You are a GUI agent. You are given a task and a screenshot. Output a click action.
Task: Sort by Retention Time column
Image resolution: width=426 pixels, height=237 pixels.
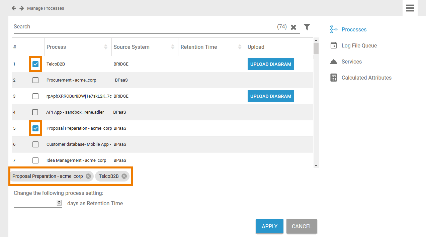[240, 47]
